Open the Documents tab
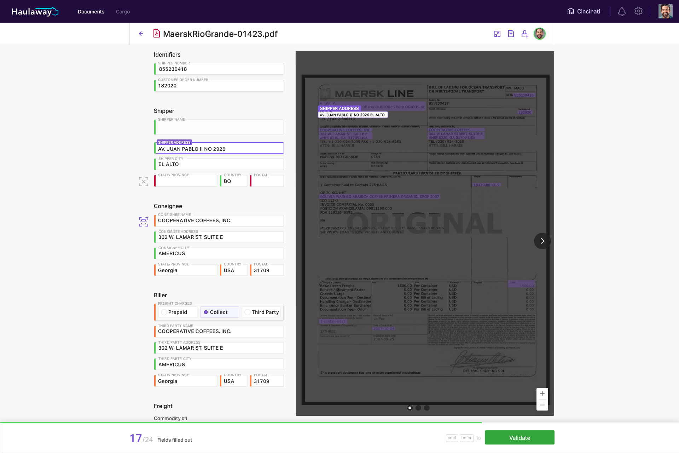This screenshot has width=679, height=453. 91,12
